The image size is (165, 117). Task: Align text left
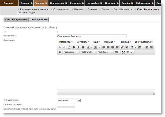tap(104, 47)
